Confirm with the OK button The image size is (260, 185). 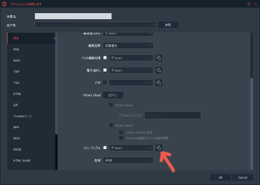click(x=220, y=178)
